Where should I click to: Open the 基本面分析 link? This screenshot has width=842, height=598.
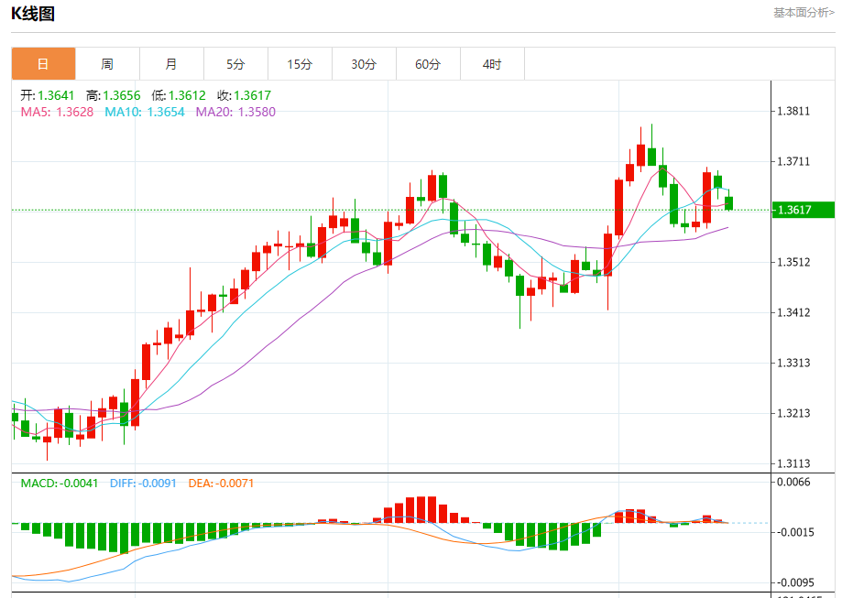click(x=804, y=13)
